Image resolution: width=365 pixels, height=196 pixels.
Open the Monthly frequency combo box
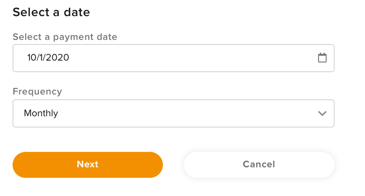pyautogui.click(x=174, y=113)
